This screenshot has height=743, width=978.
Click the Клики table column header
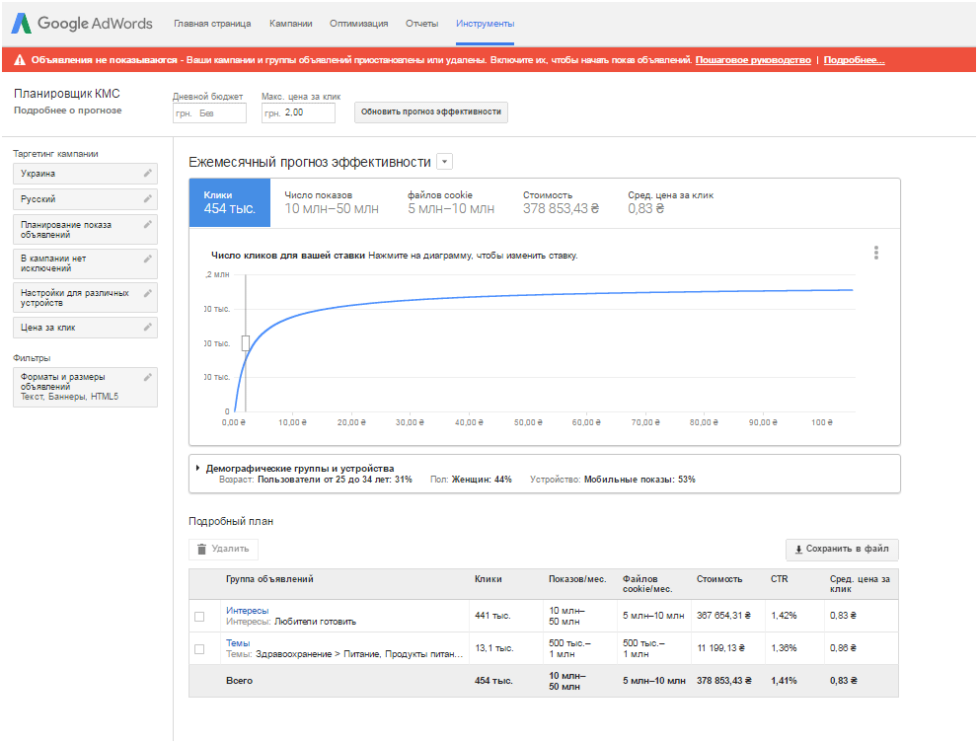pyautogui.click(x=488, y=579)
